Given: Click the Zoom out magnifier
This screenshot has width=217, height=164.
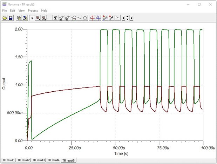Looking at the screenshot, I should (x=44, y=18).
